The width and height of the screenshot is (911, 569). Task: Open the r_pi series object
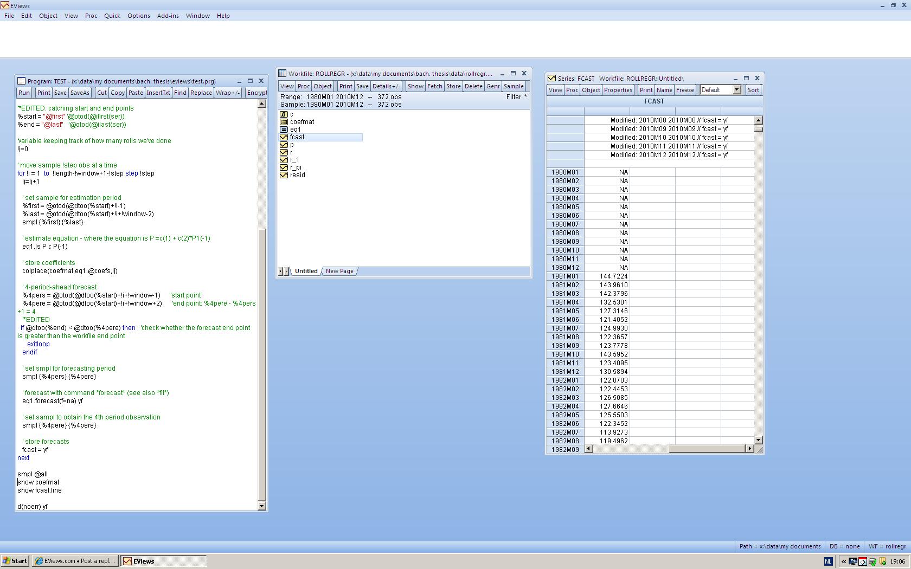tap(296, 167)
